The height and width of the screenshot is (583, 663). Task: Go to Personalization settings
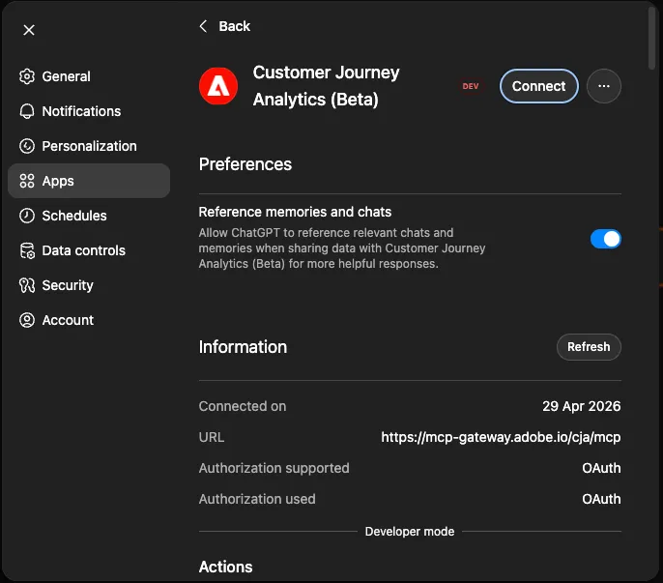pos(89,146)
